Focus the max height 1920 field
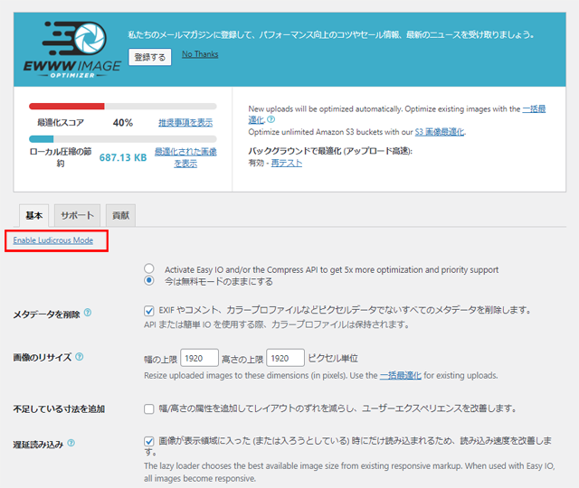The image size is (579, 488). 286,358
